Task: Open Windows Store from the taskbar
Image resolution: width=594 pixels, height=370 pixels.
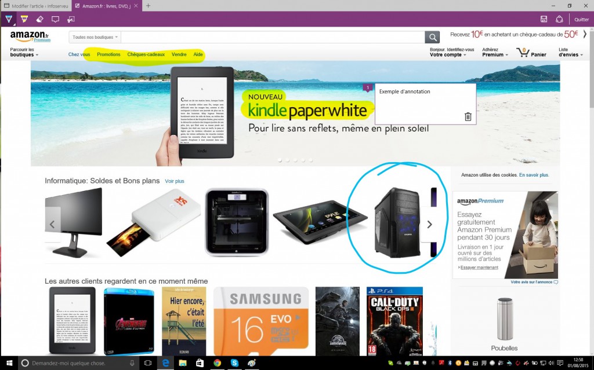Action: click(x=200, y=363)
